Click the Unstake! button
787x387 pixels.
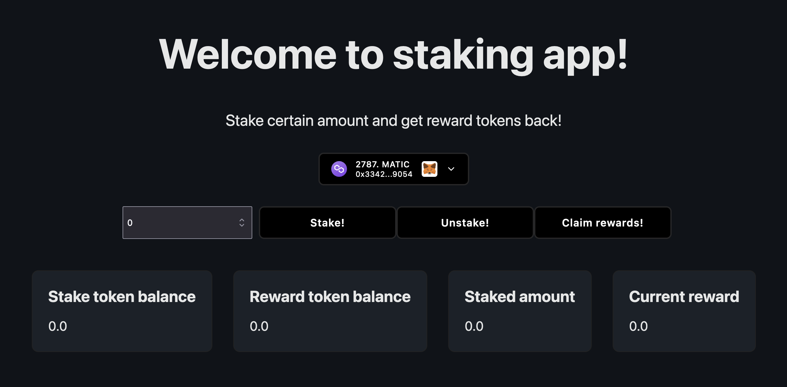click(465, 223)
